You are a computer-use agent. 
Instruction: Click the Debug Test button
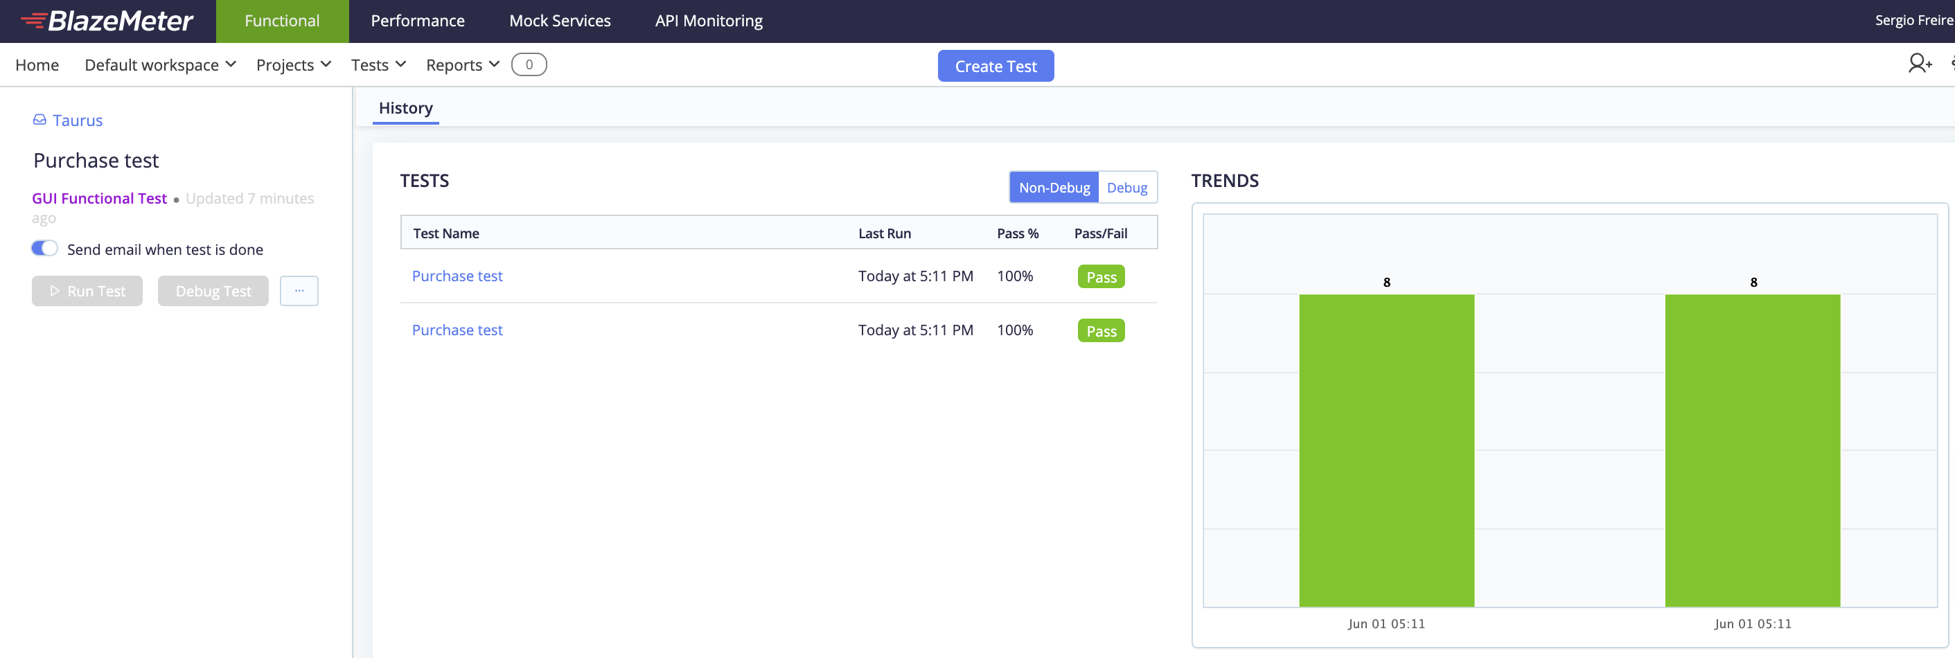(x=213, y=291)
